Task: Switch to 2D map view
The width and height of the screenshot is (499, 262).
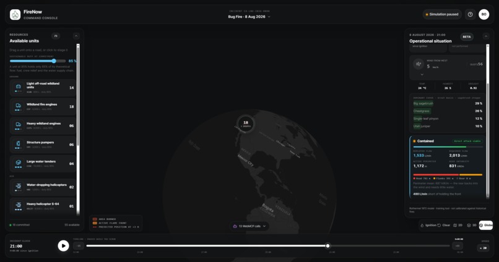Action: [x=458, y=225]
